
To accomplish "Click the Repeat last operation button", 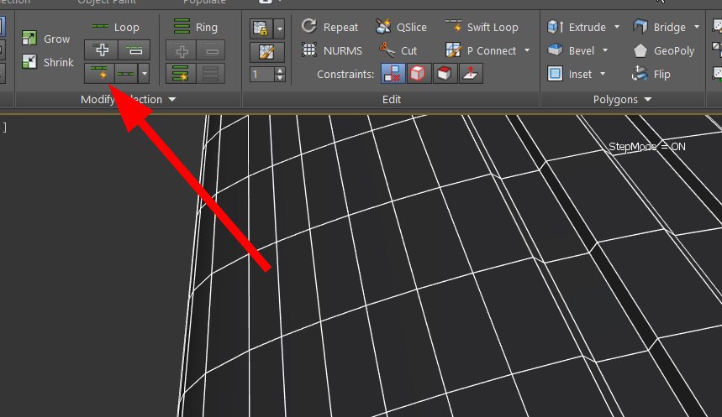I will [329, 27].
